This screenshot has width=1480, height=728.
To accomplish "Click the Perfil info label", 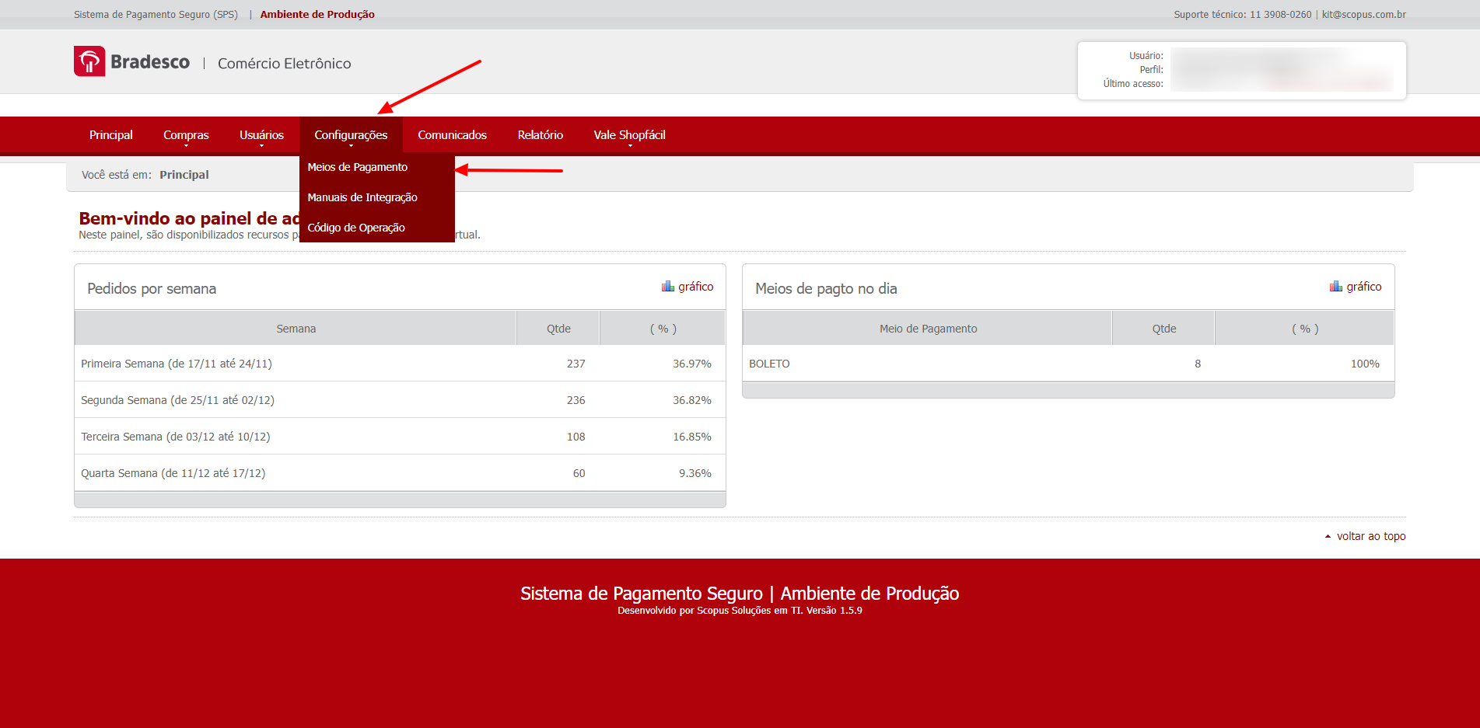I will [x=1151, y=70].
